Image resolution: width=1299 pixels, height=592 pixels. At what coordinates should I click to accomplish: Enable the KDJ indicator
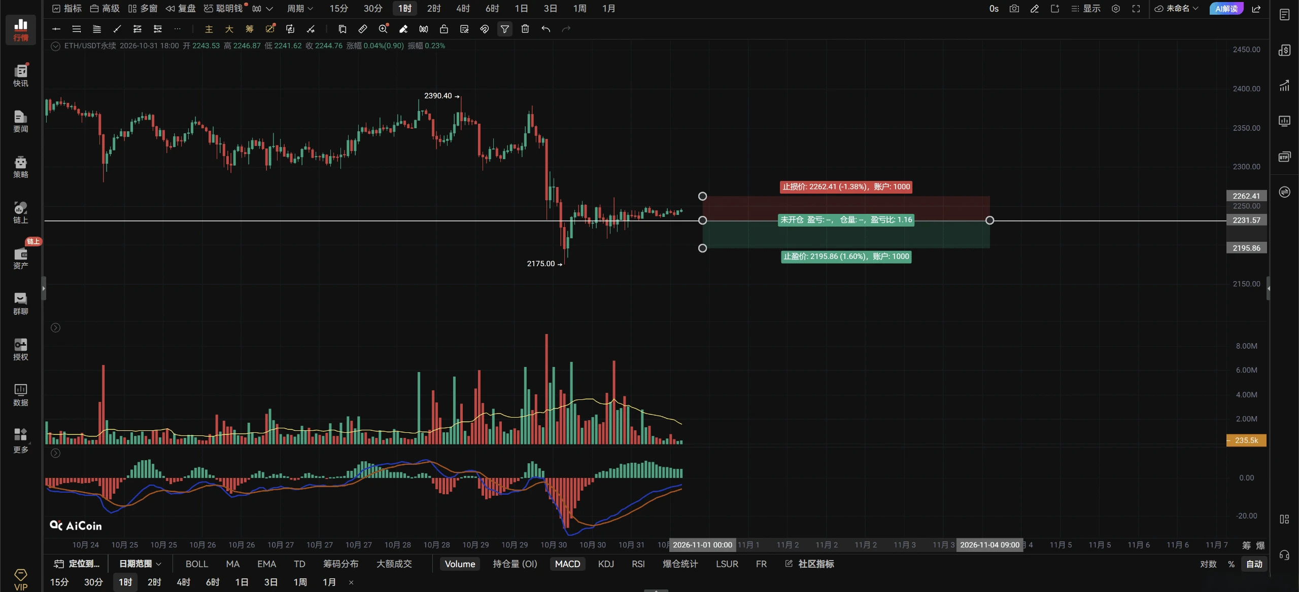point(606,564)
